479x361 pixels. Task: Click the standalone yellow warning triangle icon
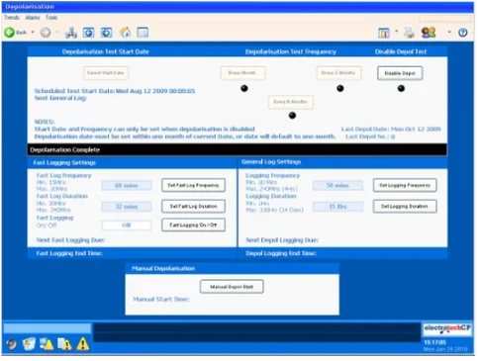coord(83,344)
